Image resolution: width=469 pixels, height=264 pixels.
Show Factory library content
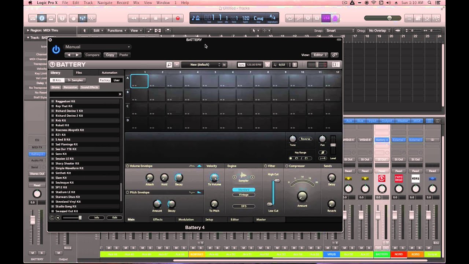pos(105,80)
